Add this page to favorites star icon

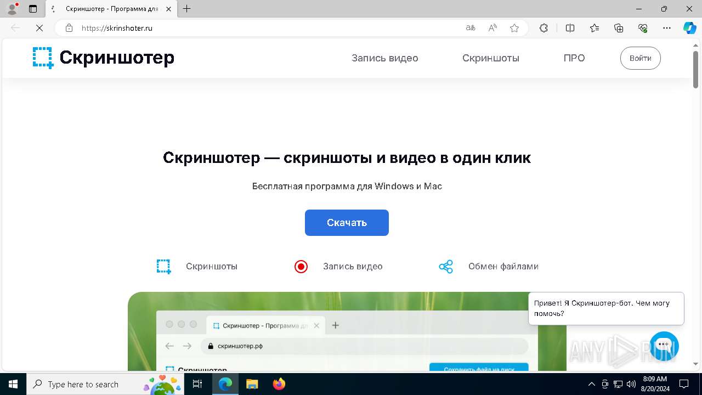514,28
